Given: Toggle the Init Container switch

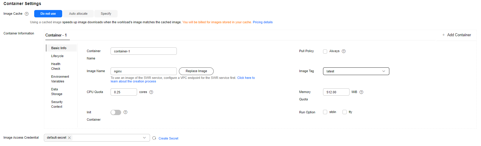Looking at the screenshot, I should tap(116, 112).
